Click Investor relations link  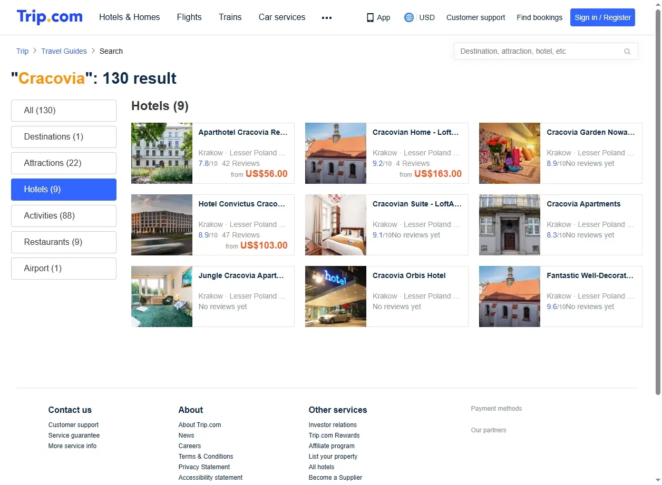333,425
